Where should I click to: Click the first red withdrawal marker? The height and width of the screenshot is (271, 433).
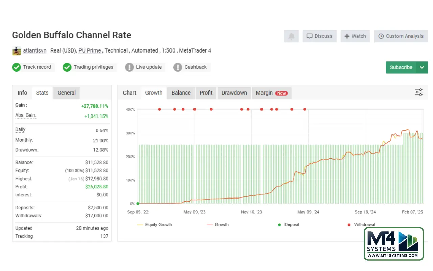[159, 109]
